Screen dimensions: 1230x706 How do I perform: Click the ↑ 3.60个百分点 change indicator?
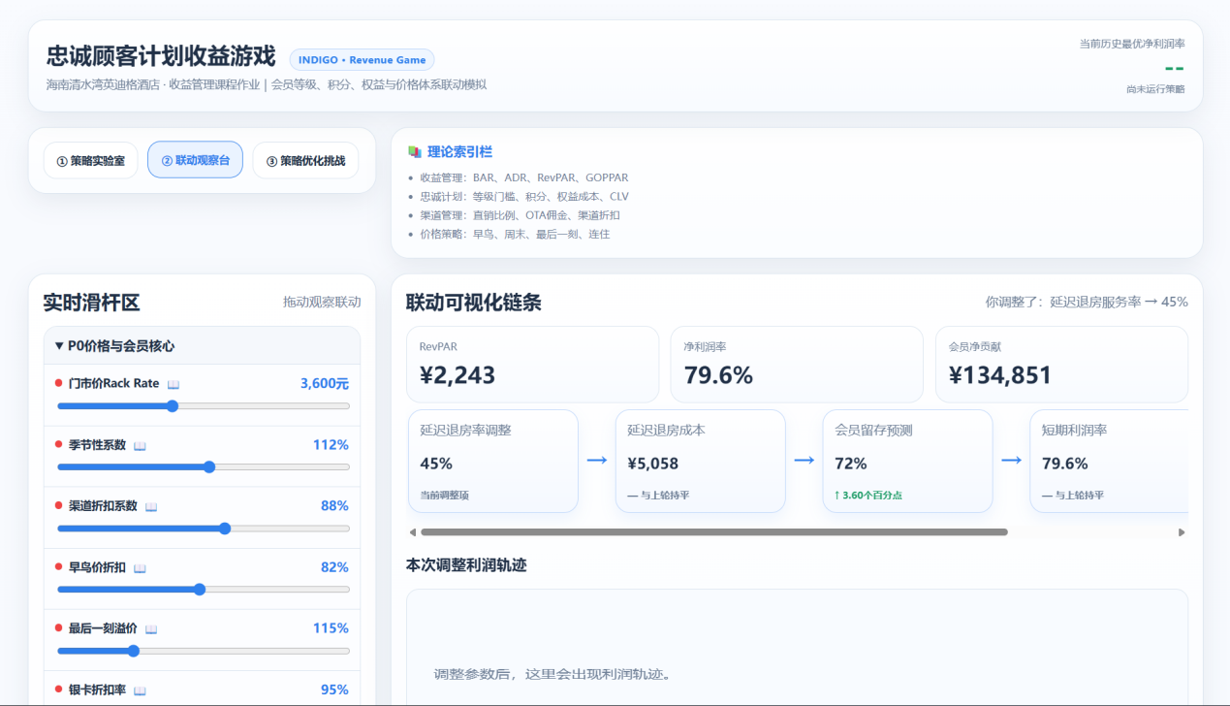(x=869, y=495)
